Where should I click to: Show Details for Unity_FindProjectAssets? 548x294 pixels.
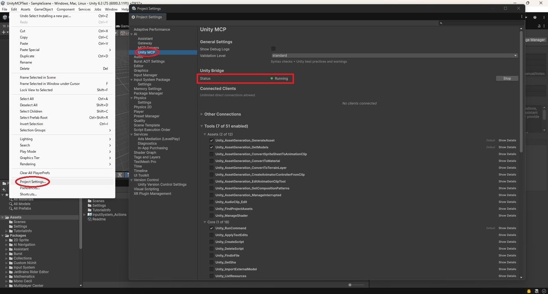tap(507, 209)
